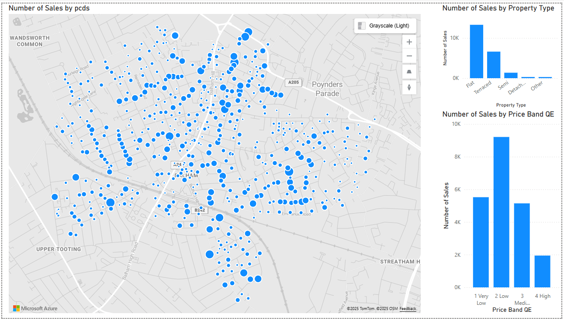Select the Other property type bar
This screenshot has height=321, width=564.
(x=545, y=77)
